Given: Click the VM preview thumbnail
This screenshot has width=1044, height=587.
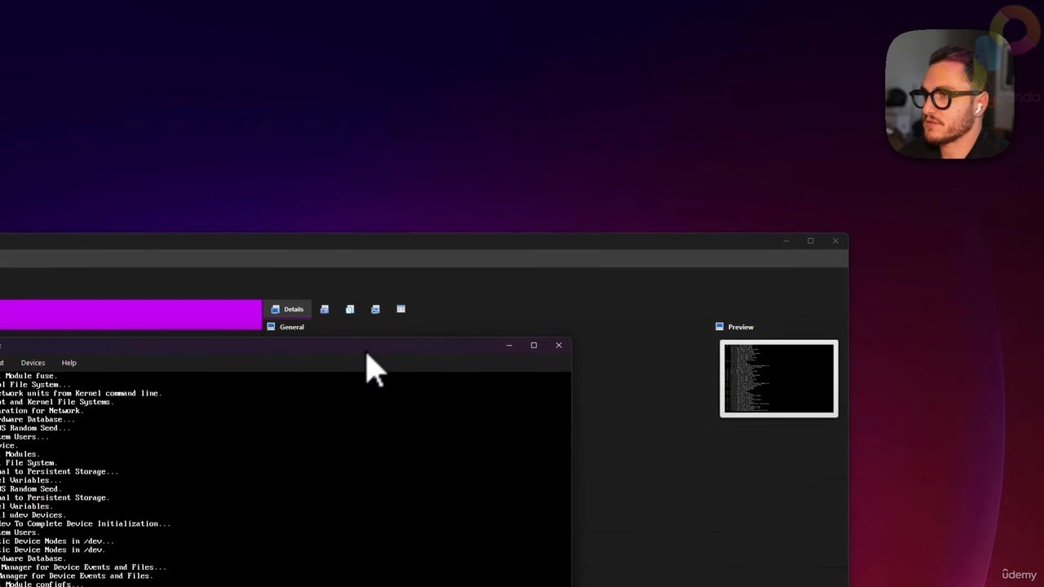Looking at the screenshot, I should point(779,378).
